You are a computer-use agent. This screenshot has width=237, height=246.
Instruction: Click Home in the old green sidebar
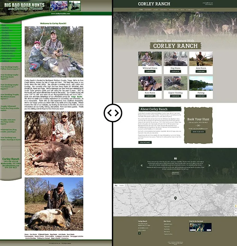click(4, 25)
